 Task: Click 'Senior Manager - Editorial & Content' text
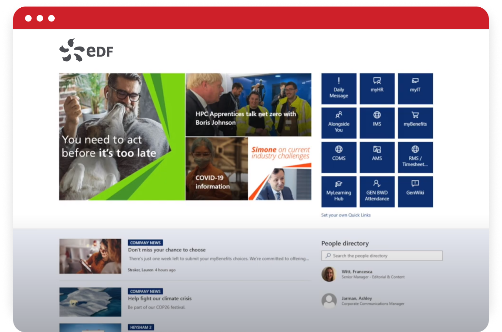tap(373, 277)
